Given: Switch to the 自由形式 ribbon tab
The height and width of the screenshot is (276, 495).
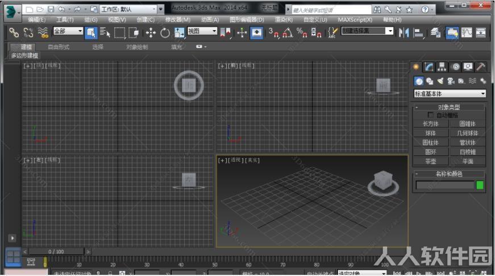Looking at the screenshot, I should [59, 47].
